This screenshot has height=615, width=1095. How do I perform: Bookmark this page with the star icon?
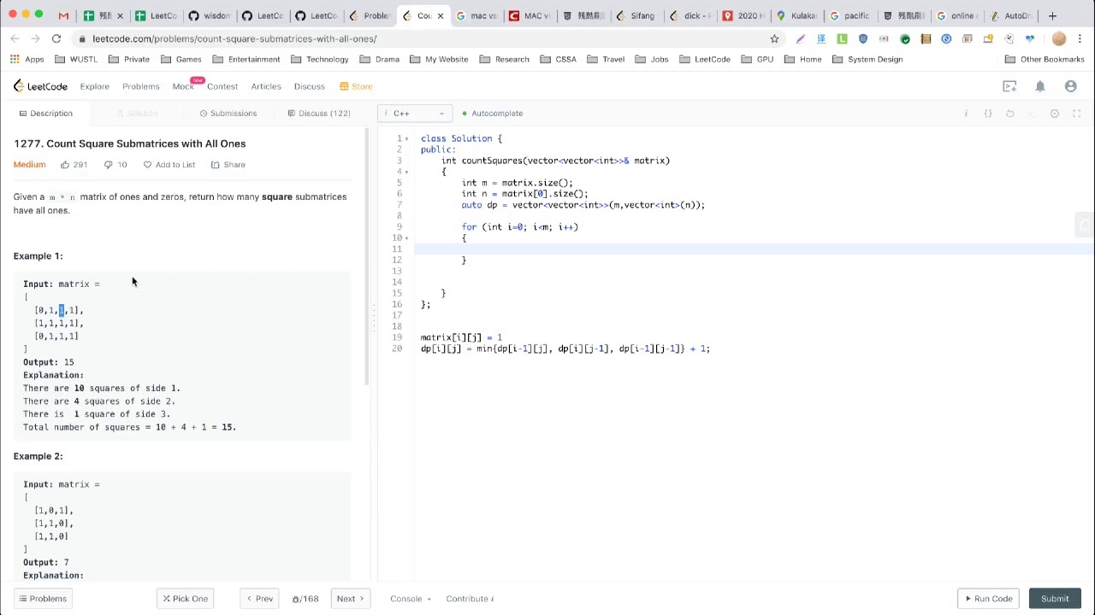(774, 38)
